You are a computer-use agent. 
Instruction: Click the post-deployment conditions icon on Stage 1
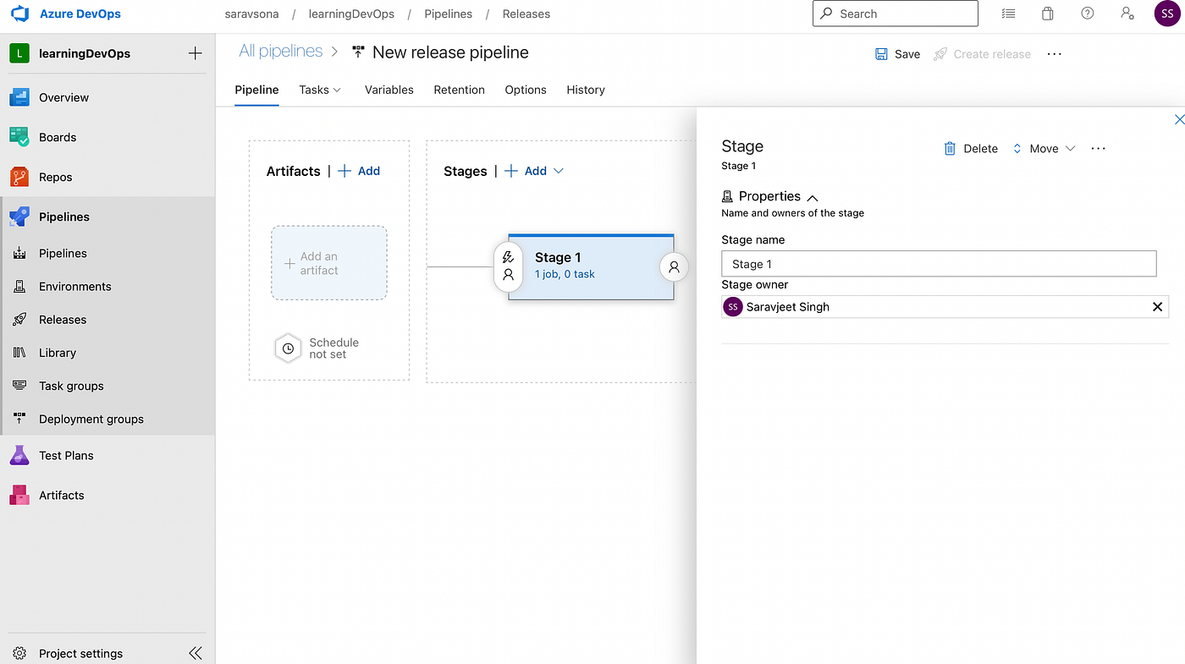pos(674,267)
